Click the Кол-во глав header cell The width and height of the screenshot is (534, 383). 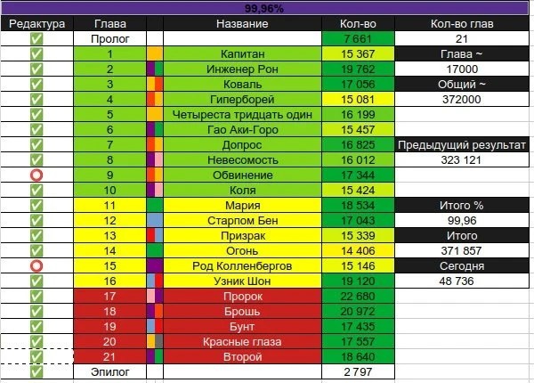pyautogui.click(x=462, y=23)
